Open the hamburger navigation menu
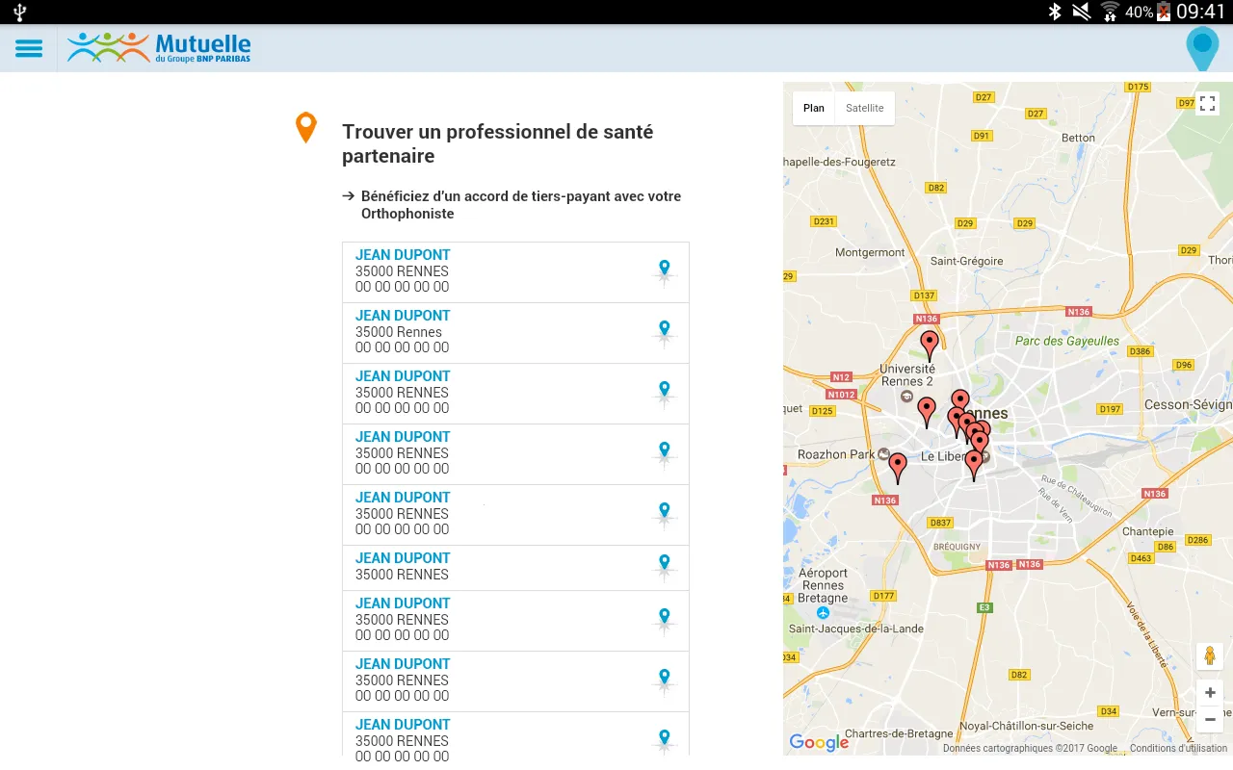1233x770 pixels. click(29, 48)
